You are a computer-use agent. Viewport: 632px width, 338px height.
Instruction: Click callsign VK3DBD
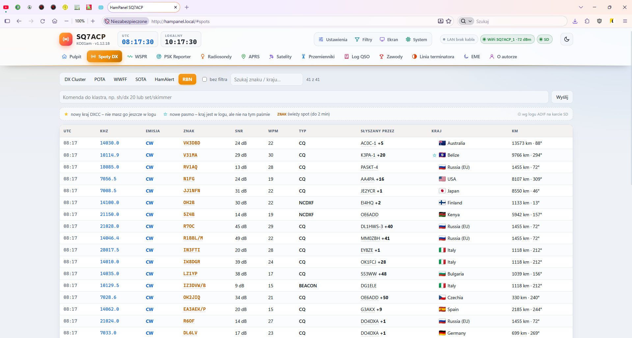192,143
